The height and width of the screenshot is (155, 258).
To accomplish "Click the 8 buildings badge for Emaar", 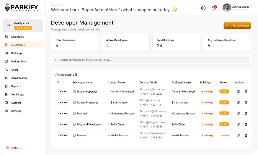I will click(207, 91).
